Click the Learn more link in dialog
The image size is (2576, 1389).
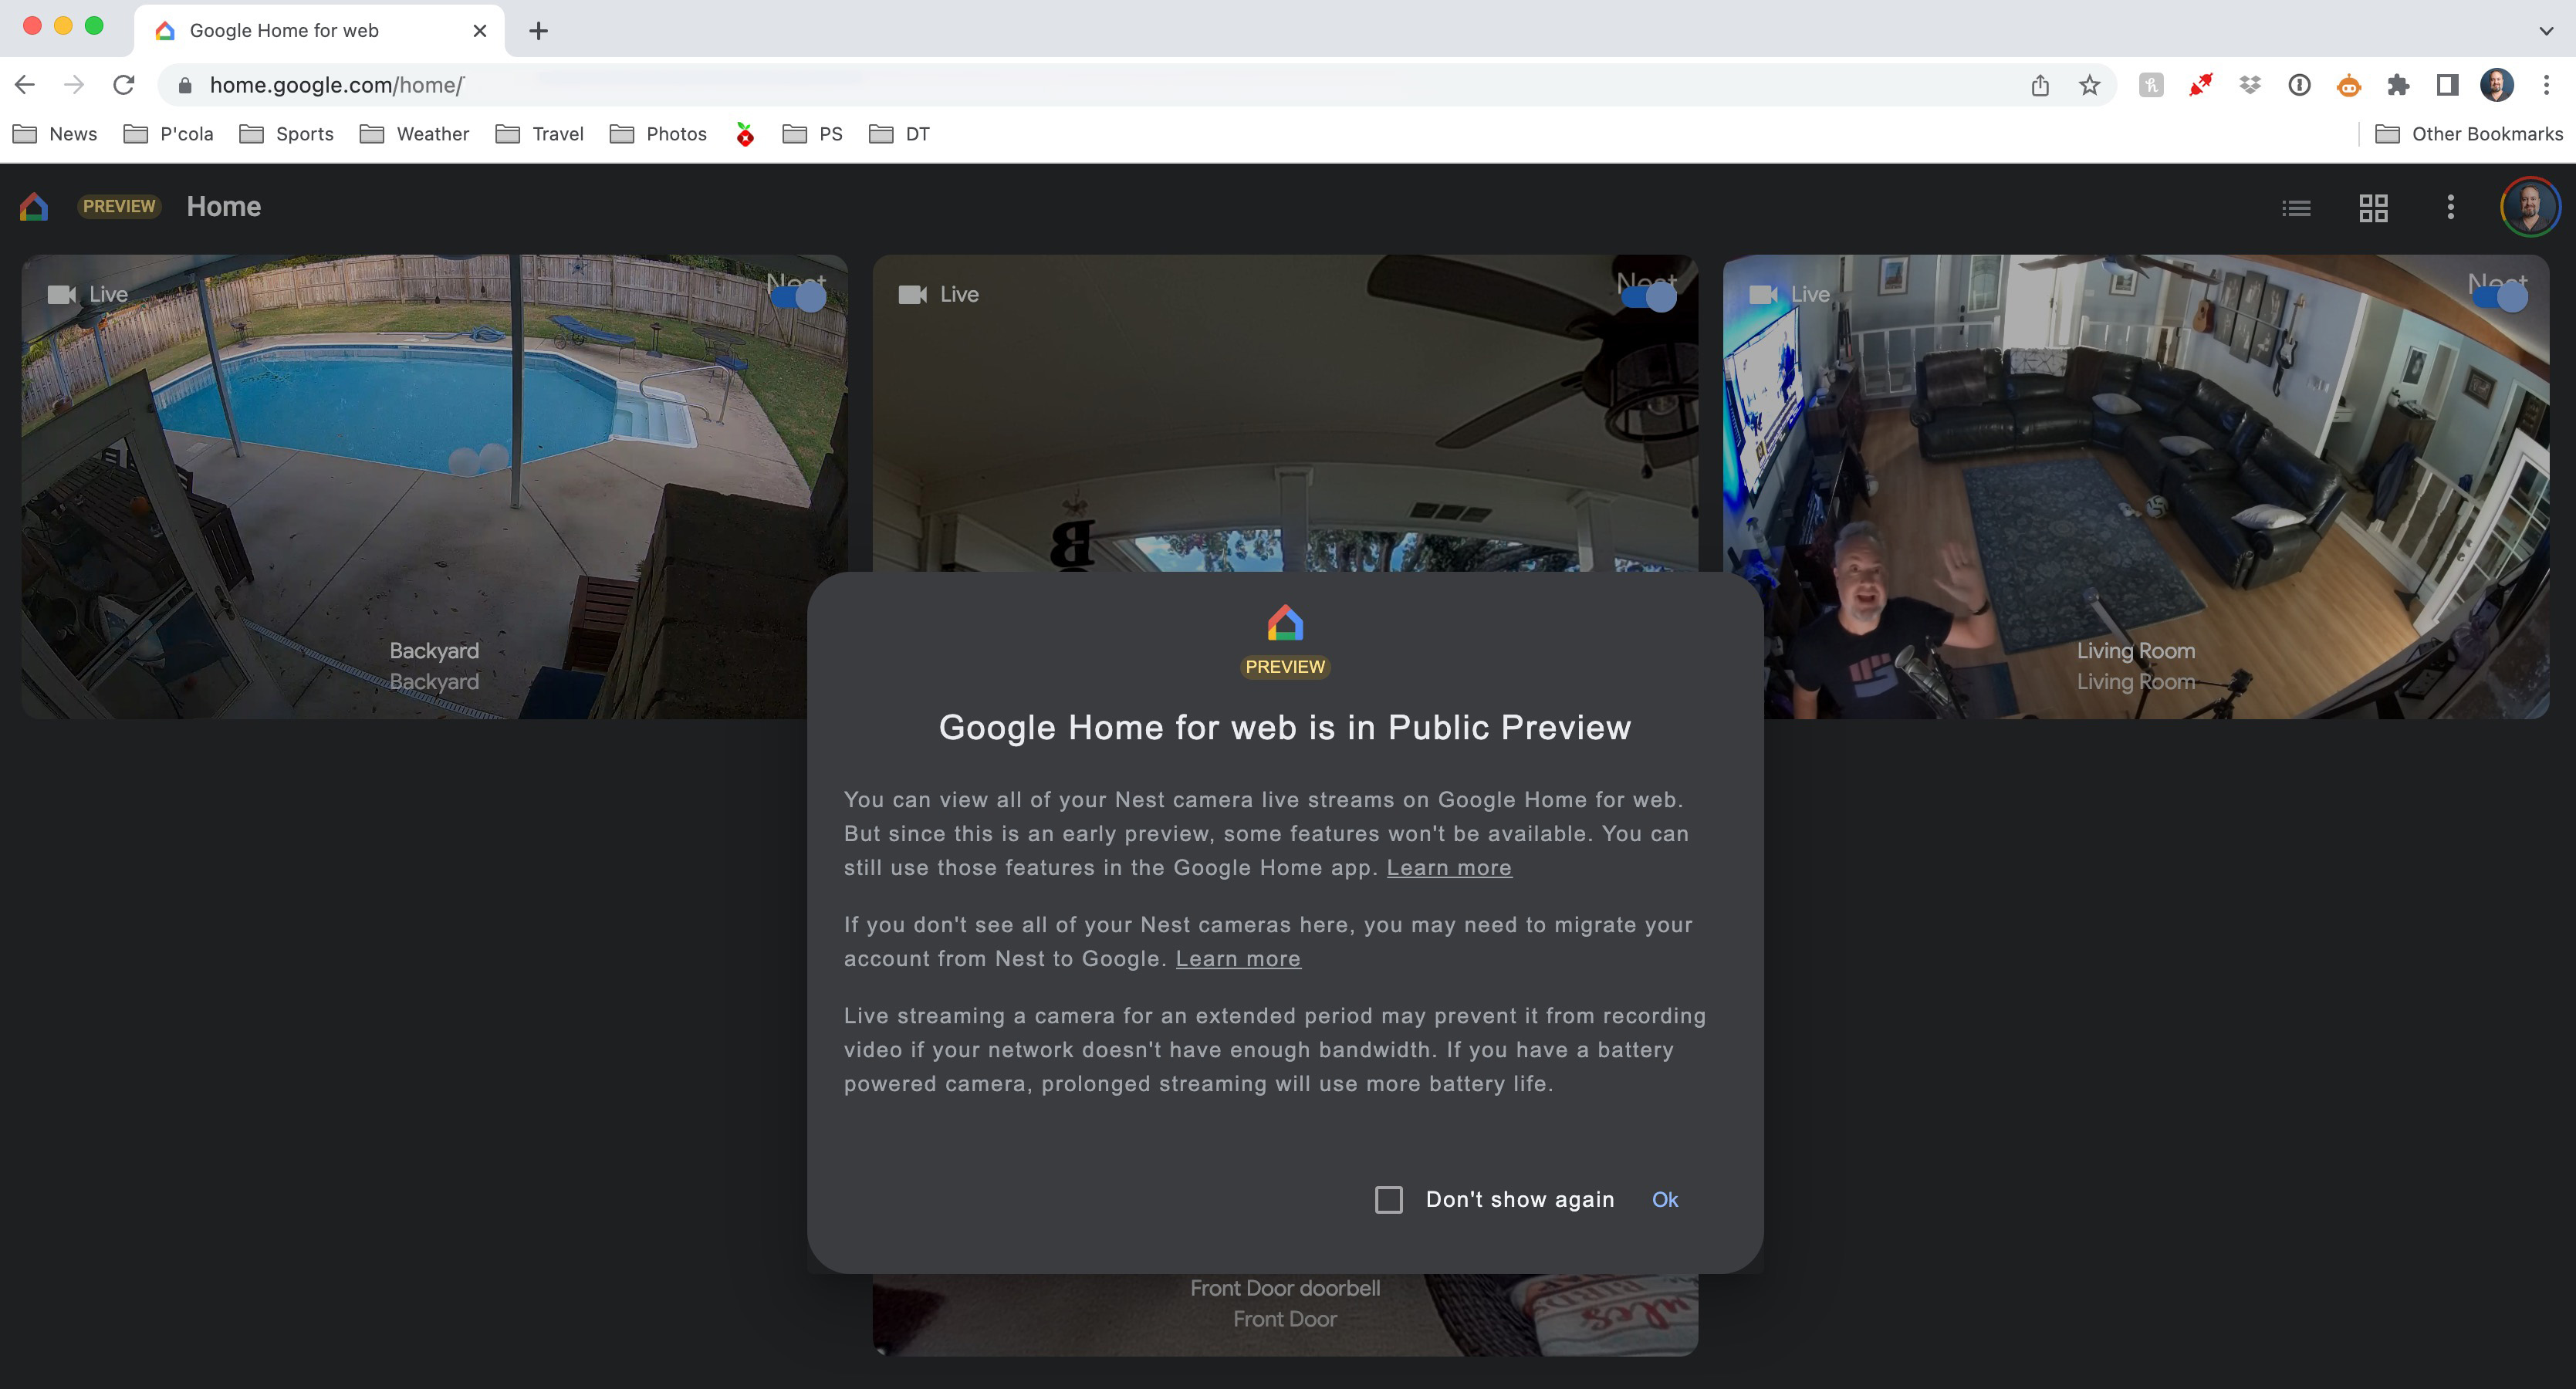coord(1452,867)
